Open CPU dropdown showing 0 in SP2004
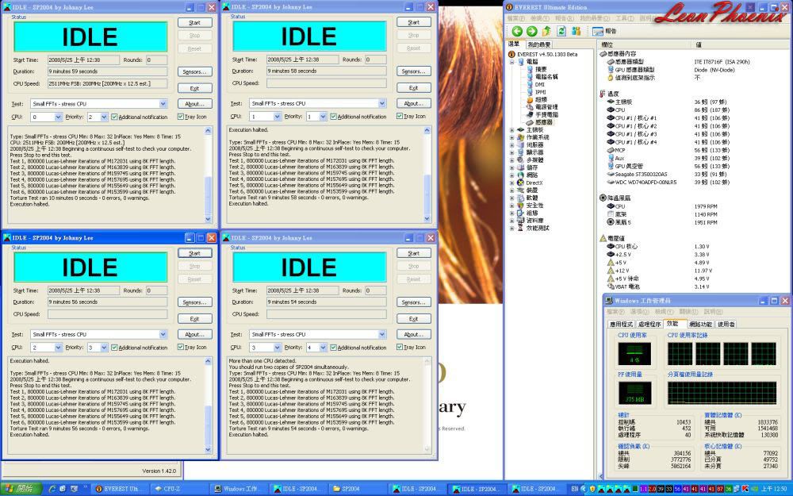 click(58, 117)
